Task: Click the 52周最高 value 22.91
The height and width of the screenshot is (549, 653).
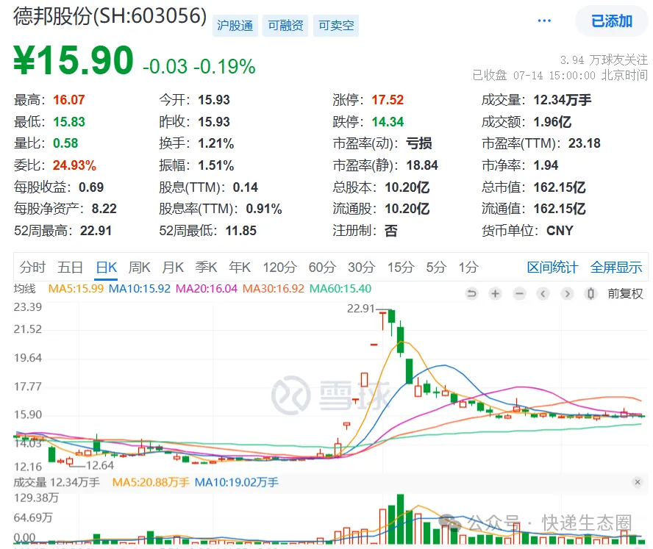Action: (96, 231)
